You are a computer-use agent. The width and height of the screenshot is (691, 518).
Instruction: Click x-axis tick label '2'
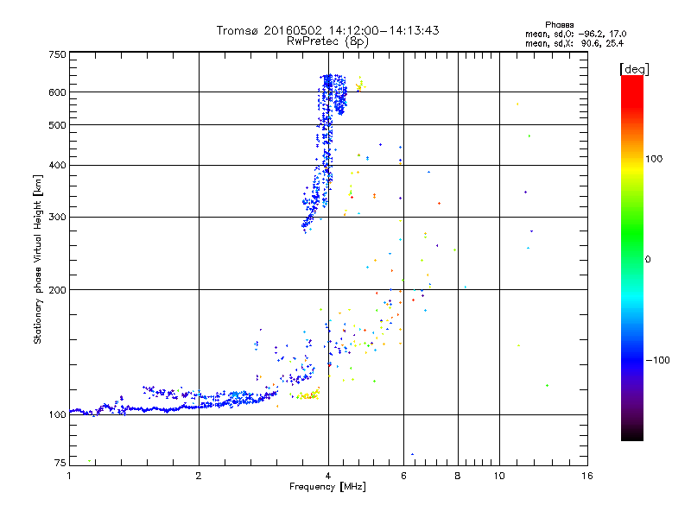[199, 476]
